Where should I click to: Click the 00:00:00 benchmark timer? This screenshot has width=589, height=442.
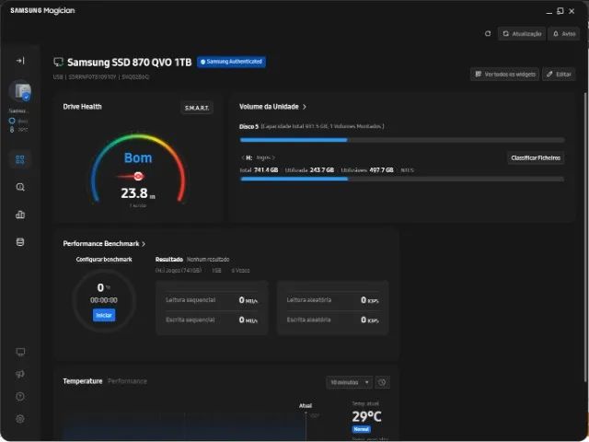pyautogui.click(x=104, y=300)
